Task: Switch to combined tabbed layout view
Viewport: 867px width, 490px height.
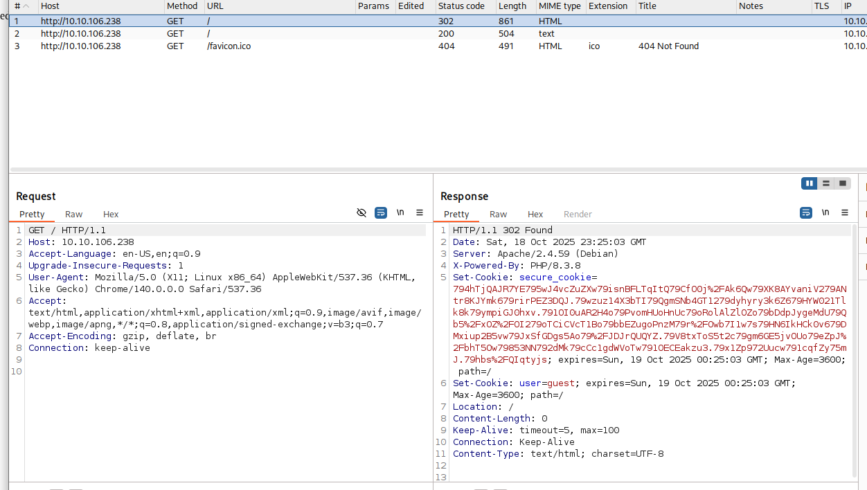Action: (x=842, y=183)
